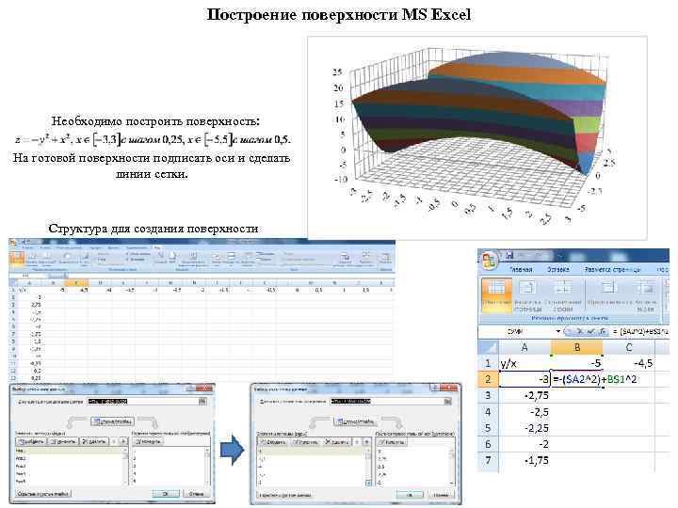The width and height of the screenshot is (678, 508).
Task: Click the Save icon beside the Office button
Action: coord(509,255)
